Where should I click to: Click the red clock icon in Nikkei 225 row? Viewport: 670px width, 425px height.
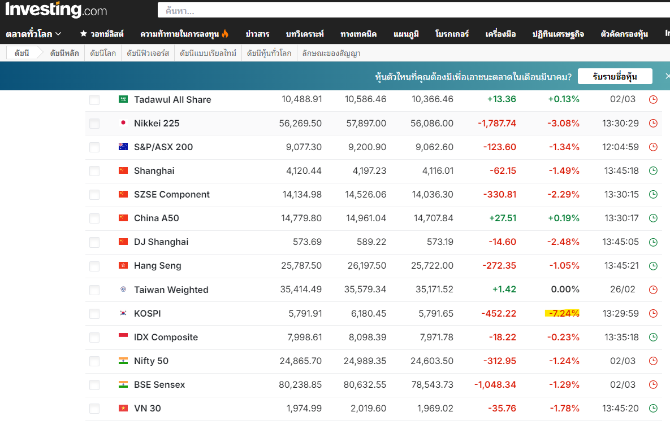click(x=653, y=123)
